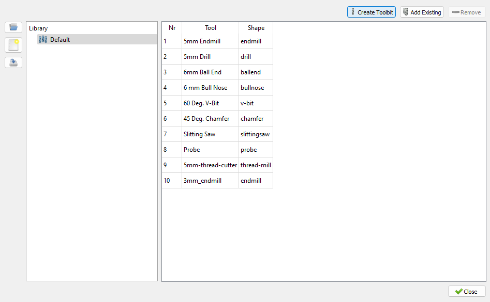This screenshot has height=302, width=490.
Task: Click the v-bit shape cell
Action: tap(256, 103)
